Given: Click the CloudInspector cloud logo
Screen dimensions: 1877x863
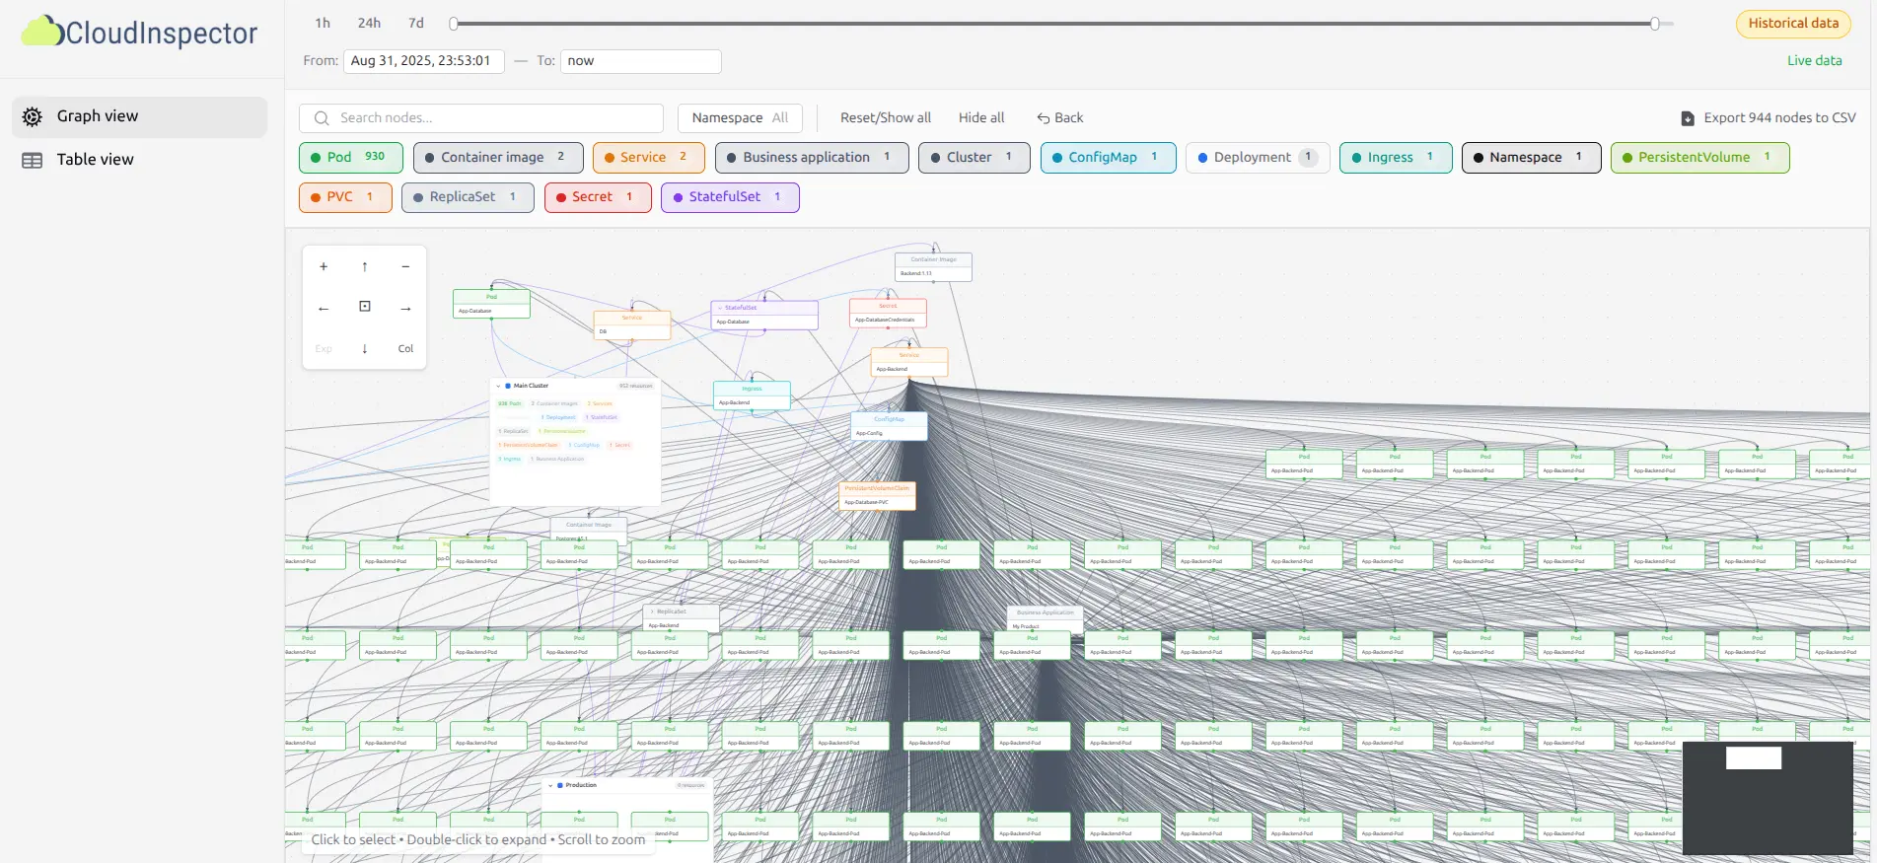Looking at the screenshot, I should (42, 32).
